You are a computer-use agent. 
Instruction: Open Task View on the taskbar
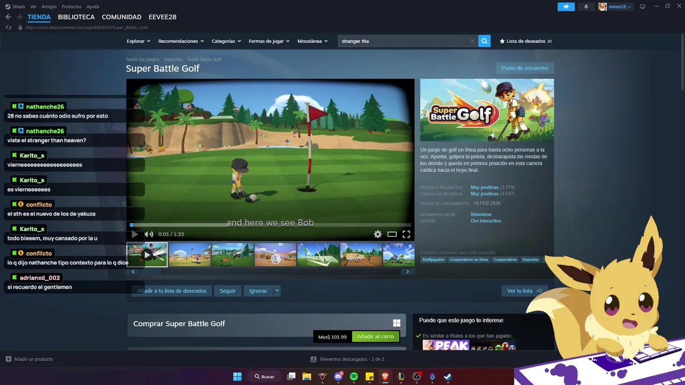click(291, 376)
